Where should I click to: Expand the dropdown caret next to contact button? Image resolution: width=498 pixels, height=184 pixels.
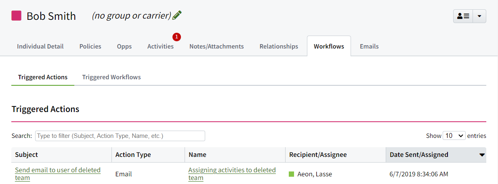[x=479, y=16]
